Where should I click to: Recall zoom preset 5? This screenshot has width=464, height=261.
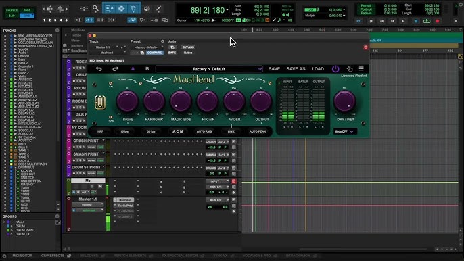coord(66,20)
